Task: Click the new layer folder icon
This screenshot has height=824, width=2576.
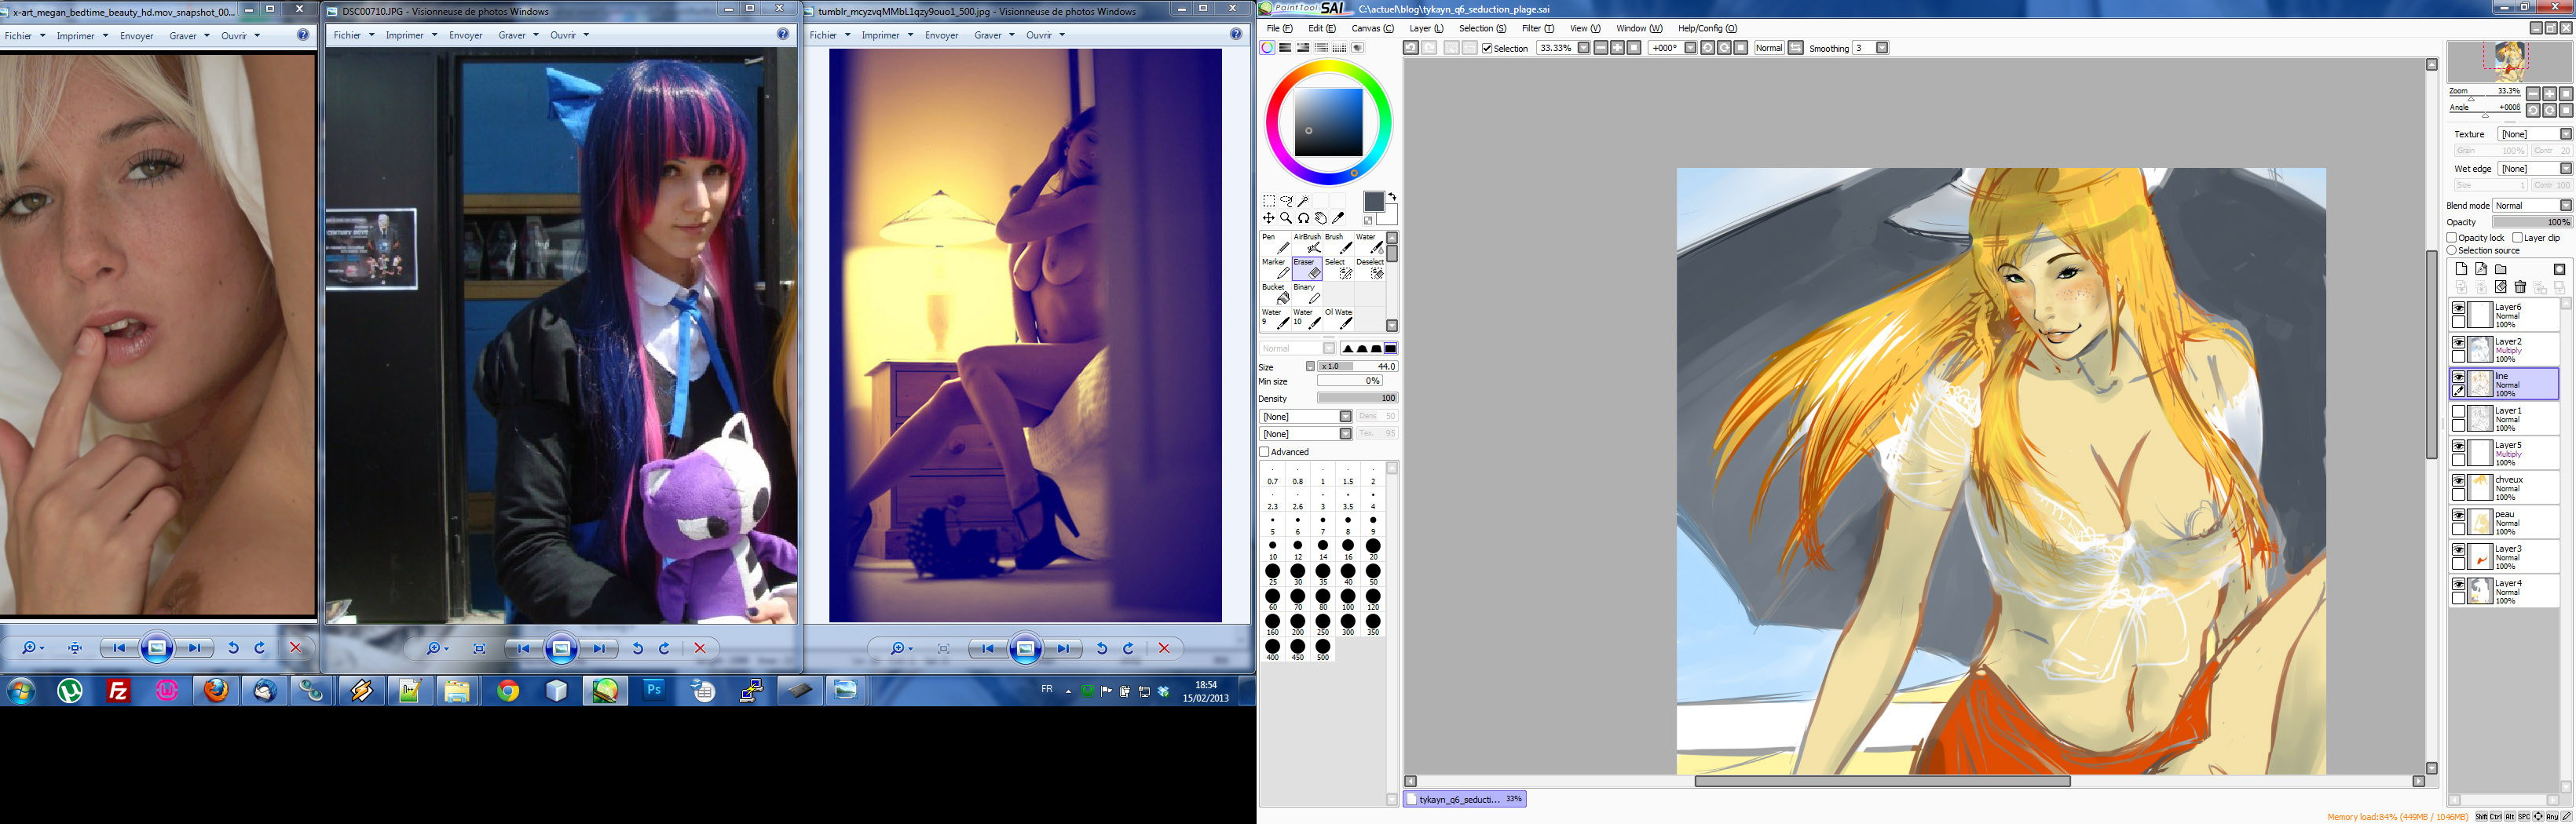Action: pos(2501,270)
